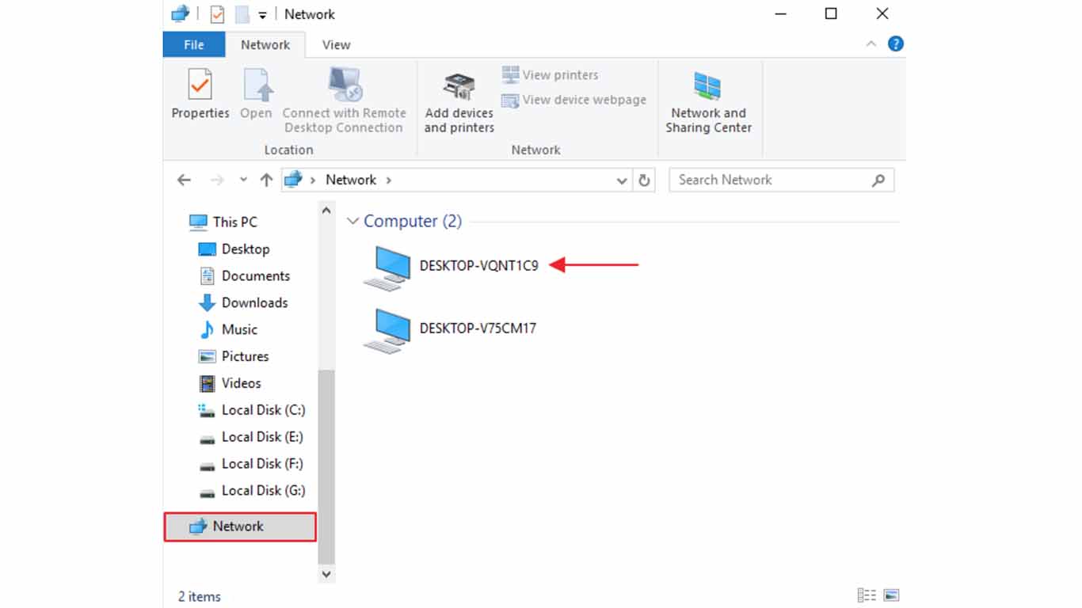
Task: Select the DESKTOP-V75CM17 computer
Action: (x=477, y=329)
